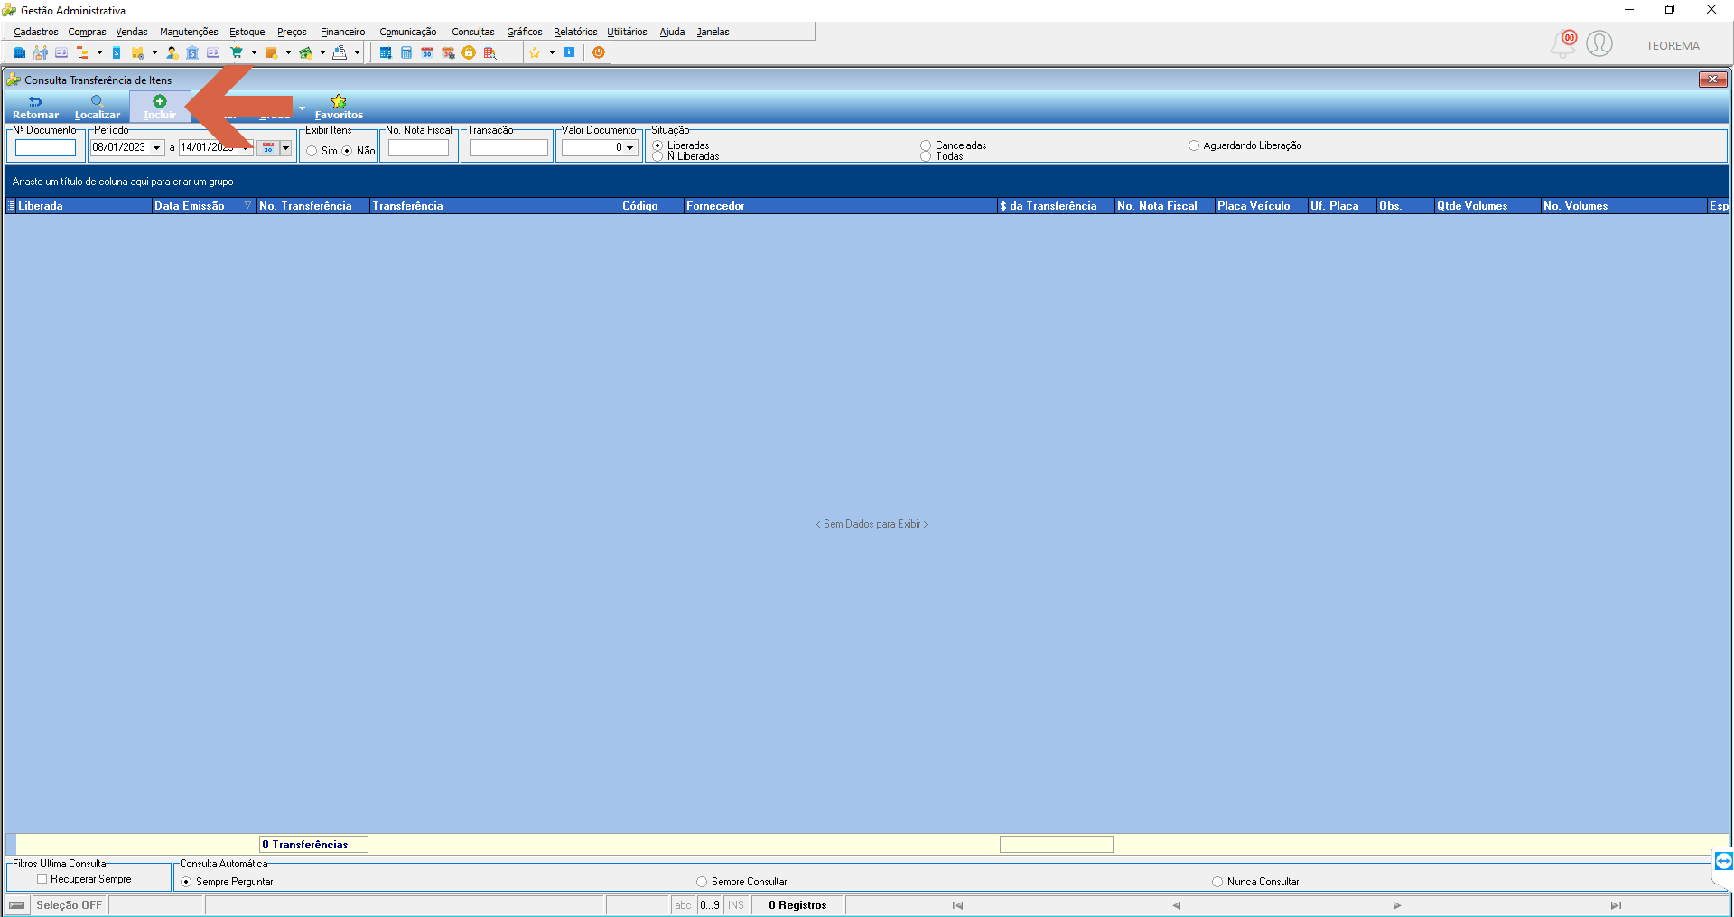Click the Transacão input field
The height and width of the screenshot is (917, 1734).
508,148
